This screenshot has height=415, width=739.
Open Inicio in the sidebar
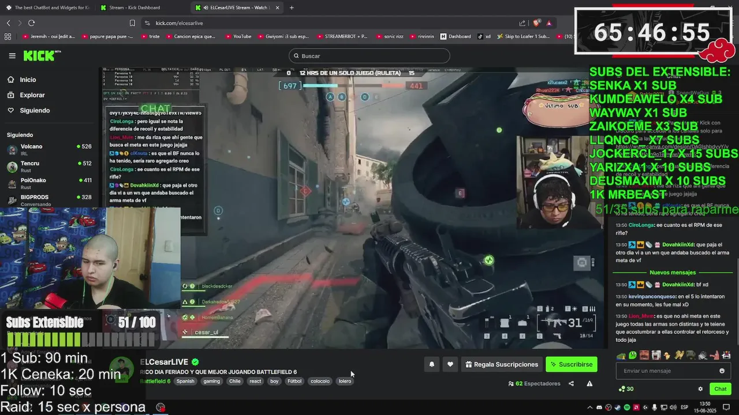pyautogui.click(x=28, y=80)
